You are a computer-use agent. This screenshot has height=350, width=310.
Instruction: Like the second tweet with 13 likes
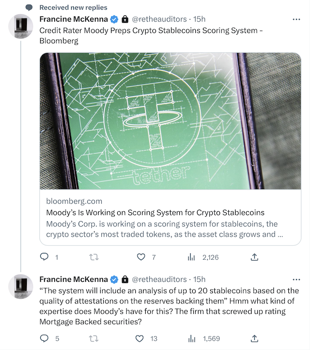(x=139, y=338)
